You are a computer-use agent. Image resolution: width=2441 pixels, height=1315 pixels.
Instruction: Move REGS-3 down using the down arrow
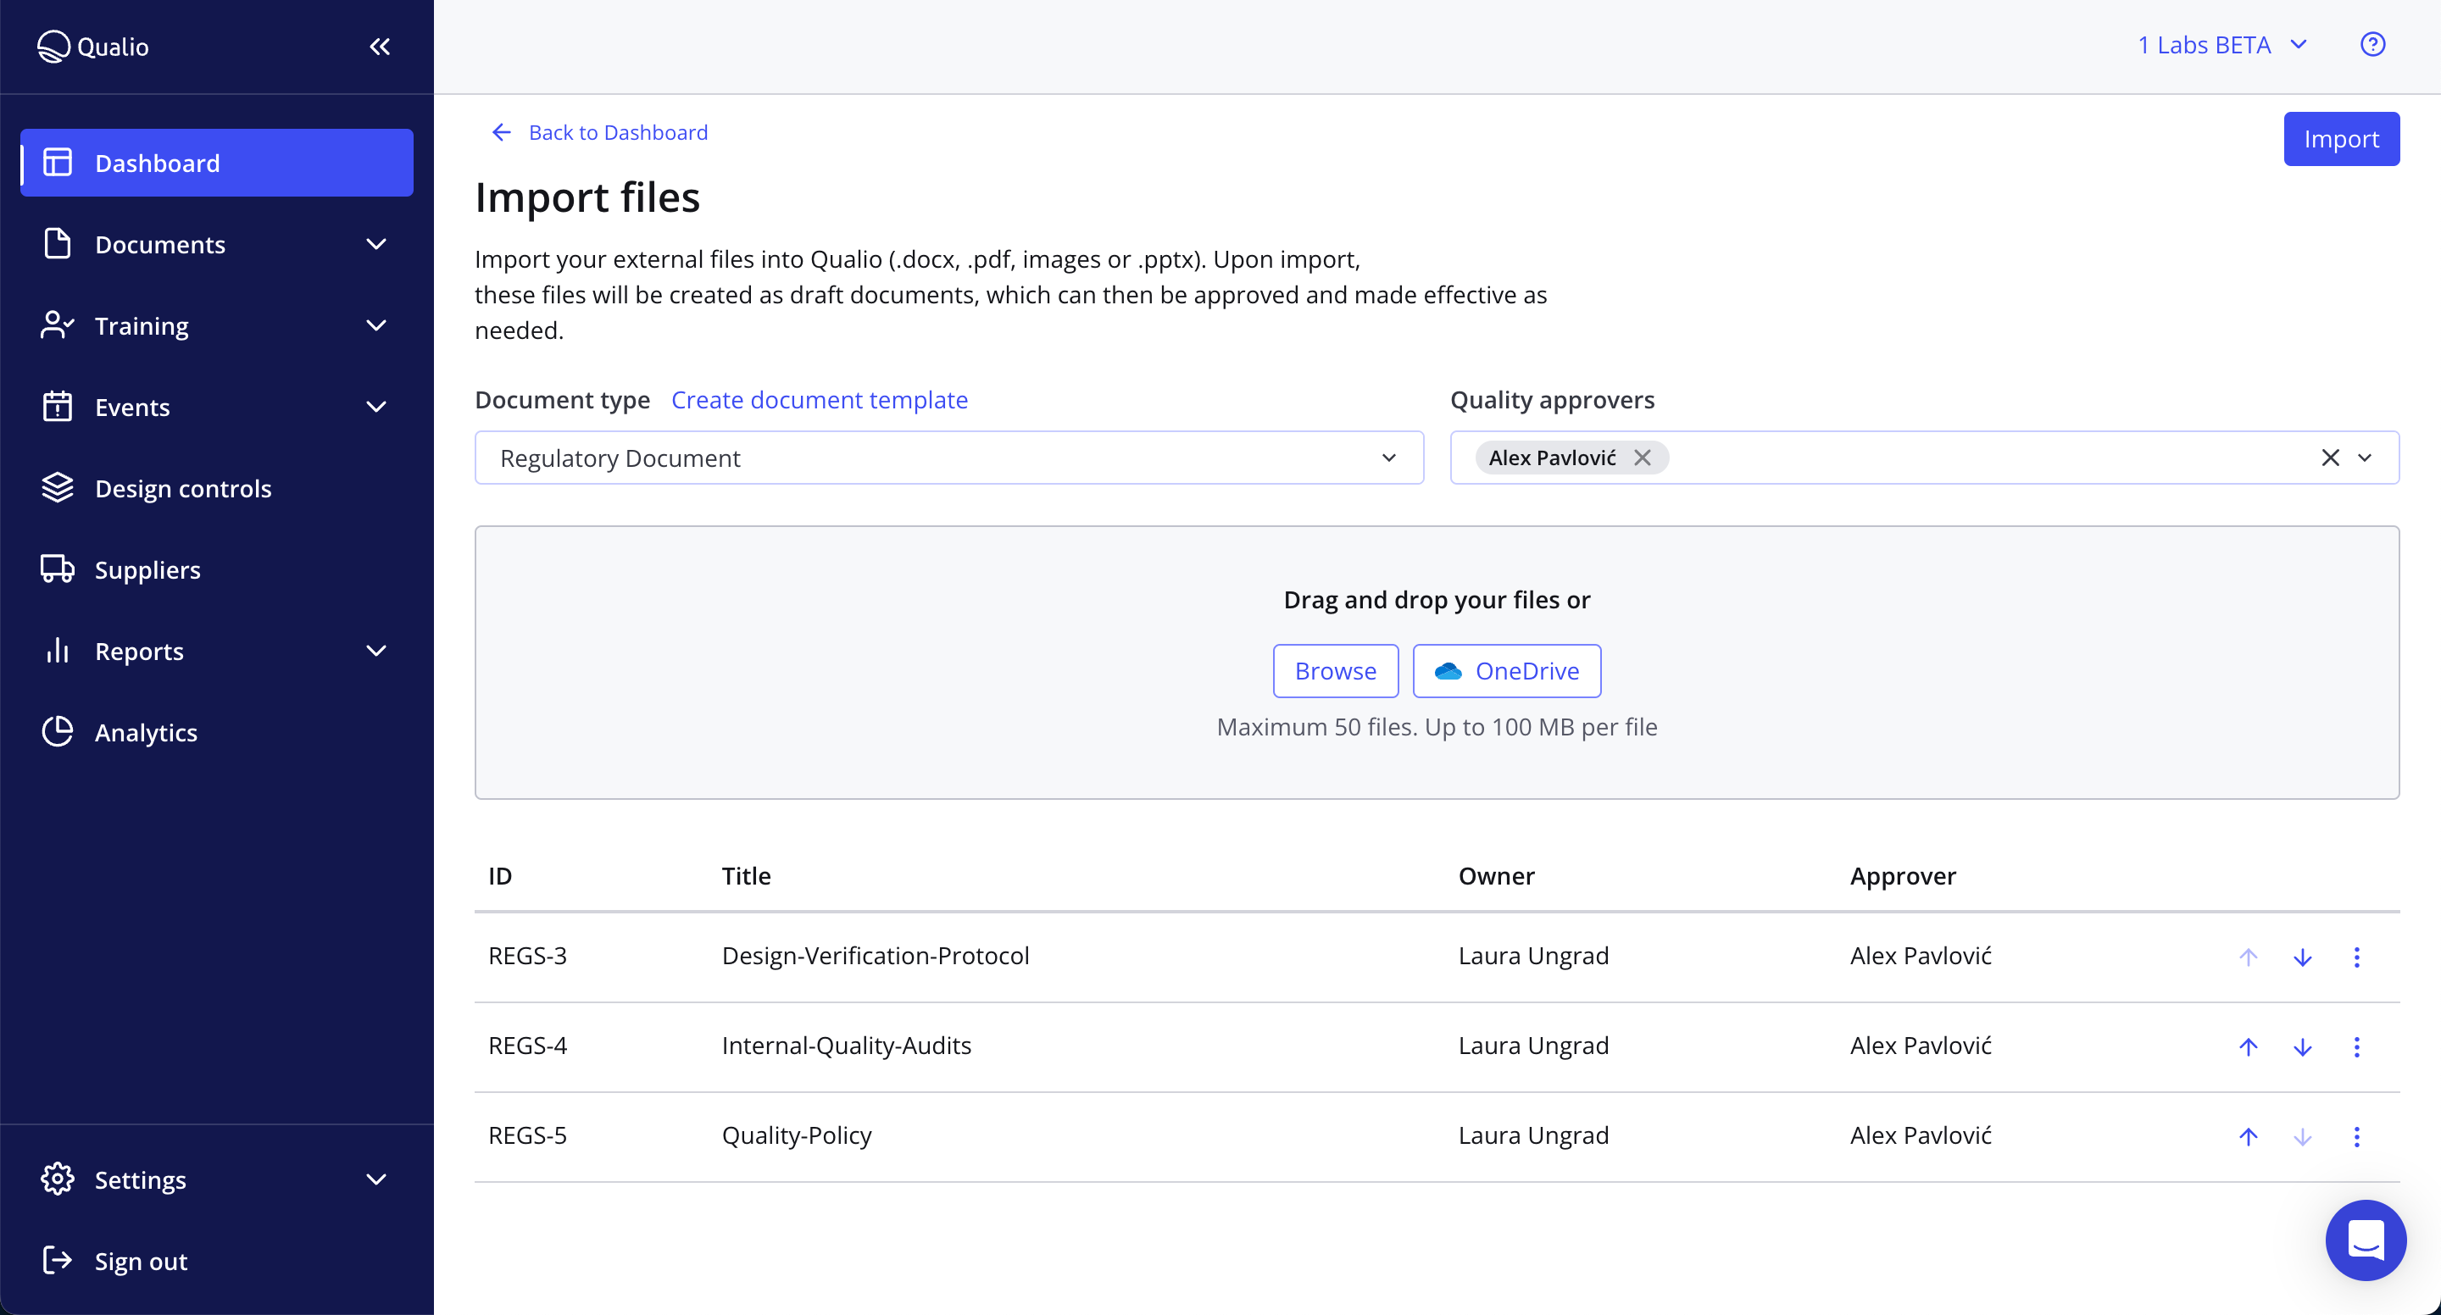tap(2303, 956)
